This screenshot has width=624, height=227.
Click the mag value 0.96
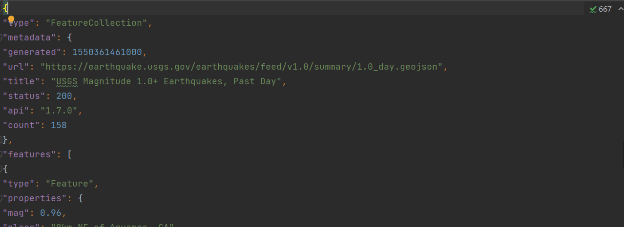51,213
